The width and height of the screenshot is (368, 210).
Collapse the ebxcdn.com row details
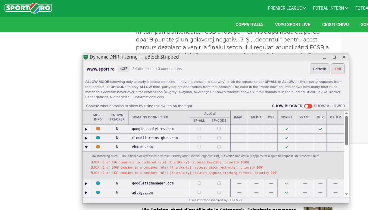[86, 147]
